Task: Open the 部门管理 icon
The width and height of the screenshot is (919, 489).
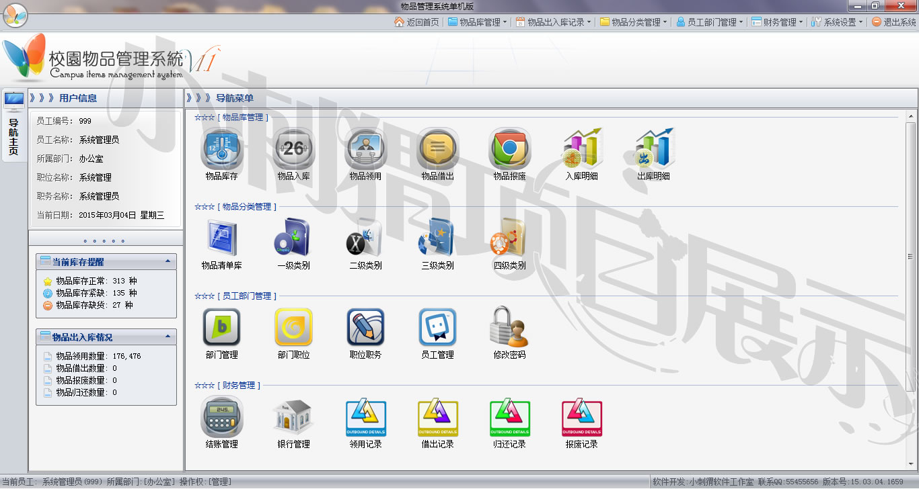Action: point(221,328)
